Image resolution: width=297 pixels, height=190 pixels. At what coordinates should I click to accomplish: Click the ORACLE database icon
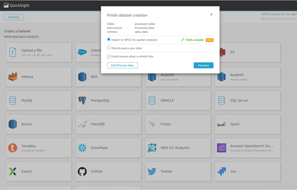pos(152,101)
